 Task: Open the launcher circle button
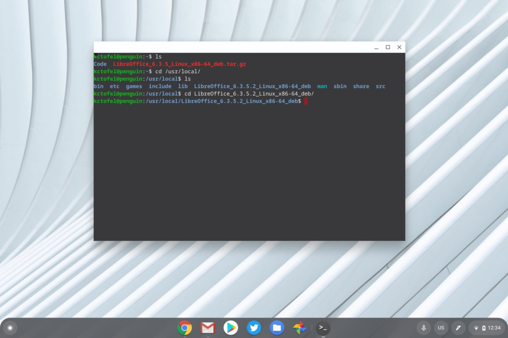(x=10, y=328)
